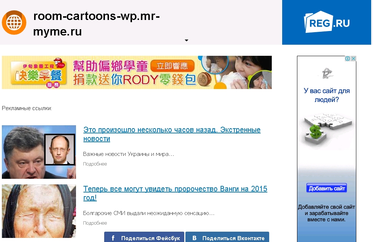The image size is (373, 242).
Task: Click 'Подробнее' under the Ukraine news item
Action: tap(95, 164)
